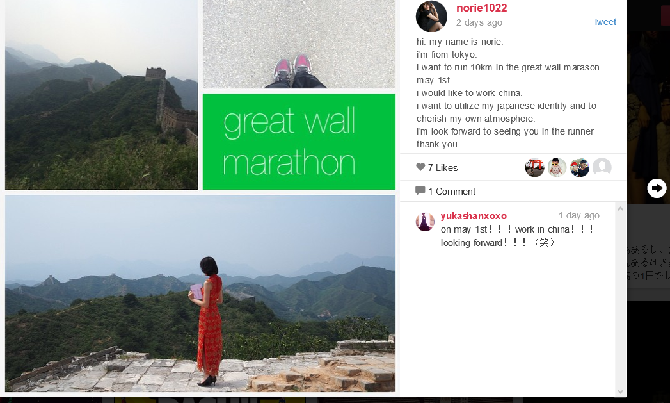Image resolution: width=670 pixels, height=403 pixels.
Task: Click the speech bubble comment icon
Action: coord(420,191)
